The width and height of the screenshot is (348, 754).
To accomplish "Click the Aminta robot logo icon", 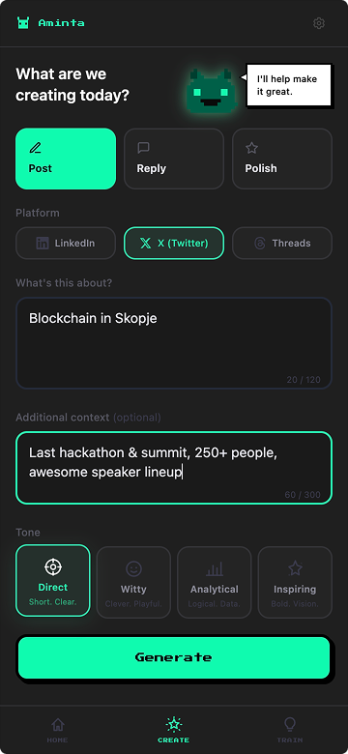I will pos(23,22).
